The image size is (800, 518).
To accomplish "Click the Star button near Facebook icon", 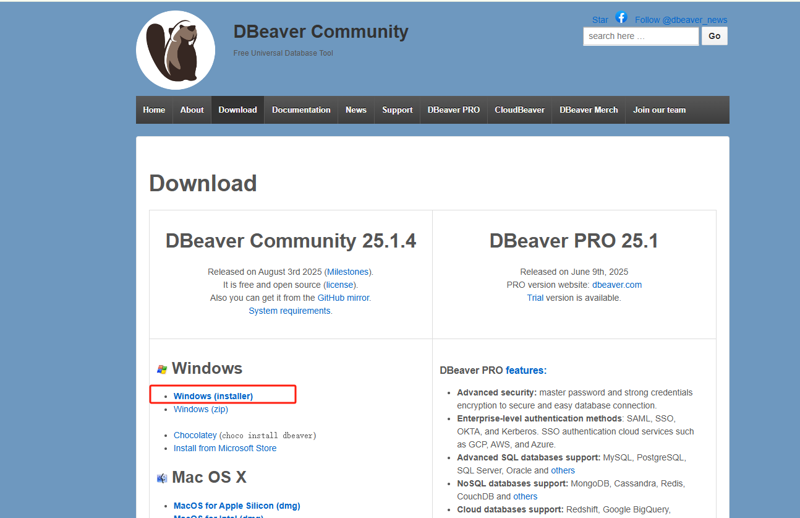I will [x=599, y=19].
